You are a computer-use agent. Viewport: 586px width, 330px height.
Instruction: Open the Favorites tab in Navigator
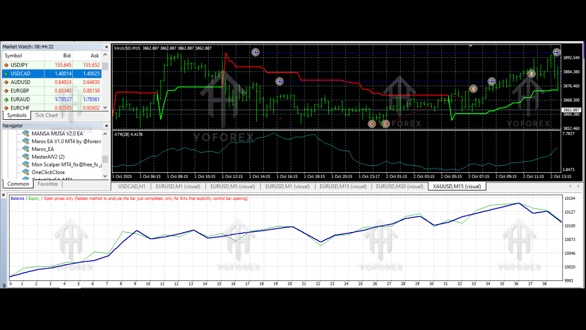(47, 183)
